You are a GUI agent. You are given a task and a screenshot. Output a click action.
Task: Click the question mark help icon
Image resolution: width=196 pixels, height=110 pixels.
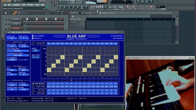tap(86, 7)
